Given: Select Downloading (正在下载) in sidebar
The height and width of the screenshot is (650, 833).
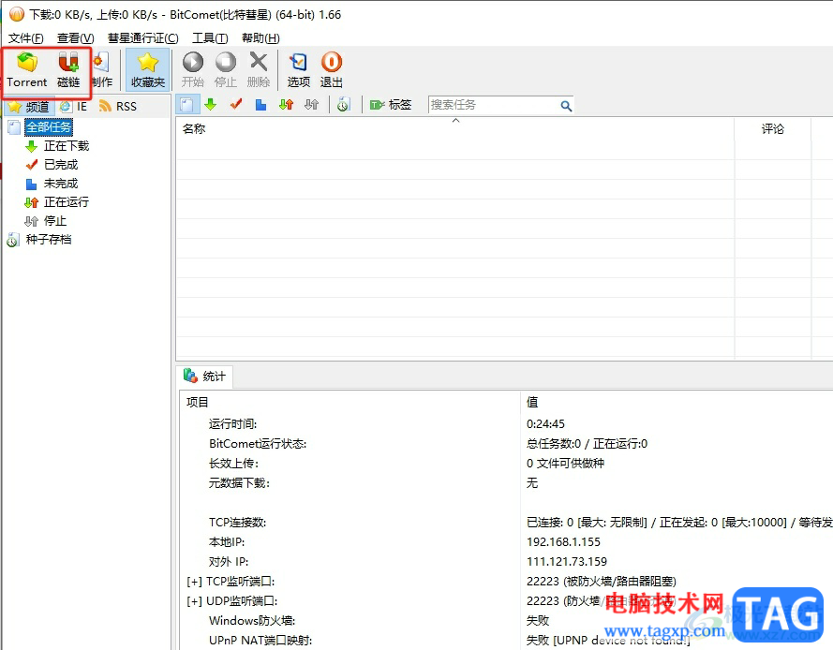Looking at the screenshot, I should click(66, 146).
